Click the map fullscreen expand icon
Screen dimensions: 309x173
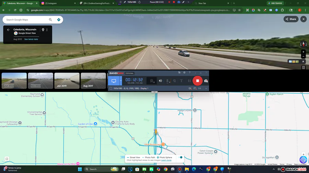(x=7, y=159)
